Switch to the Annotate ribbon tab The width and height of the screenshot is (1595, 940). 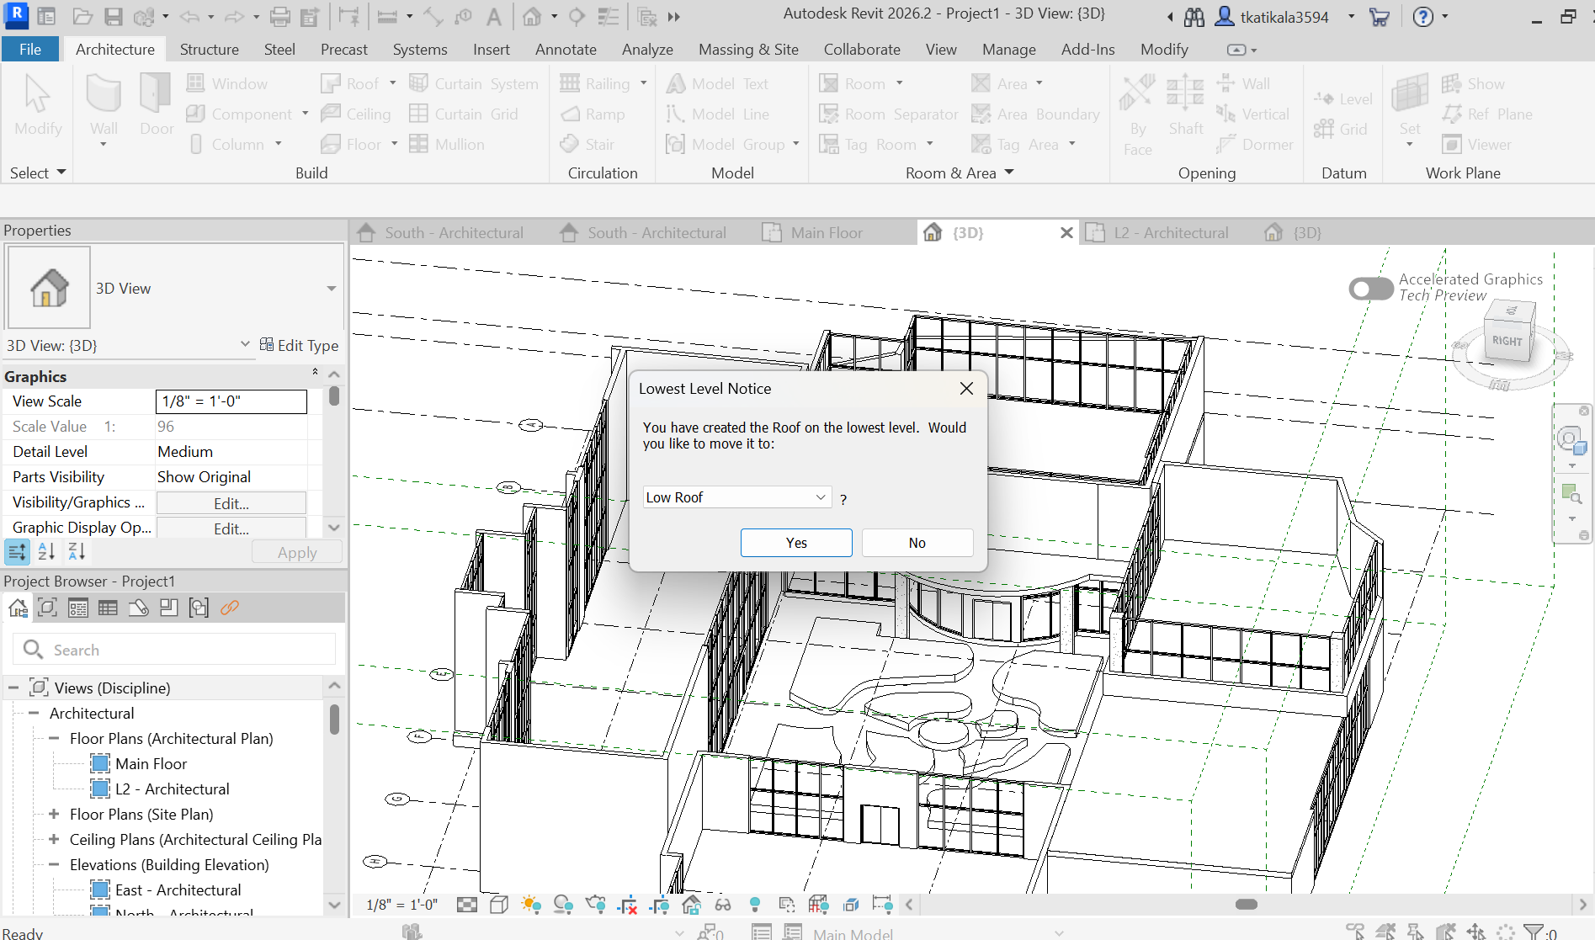566,50
